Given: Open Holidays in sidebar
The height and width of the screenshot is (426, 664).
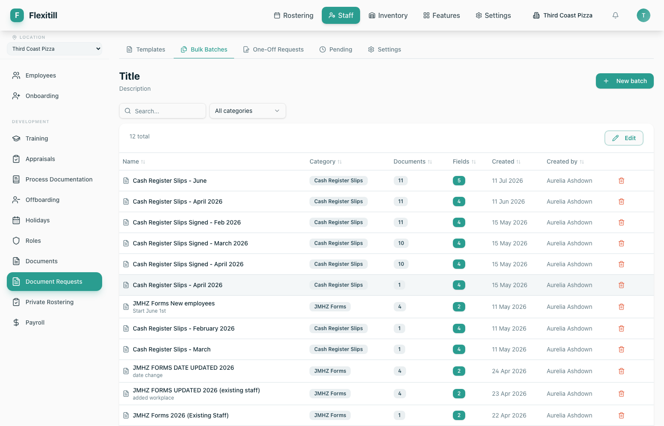Looking at the screenshot, I should click(54, 220).
